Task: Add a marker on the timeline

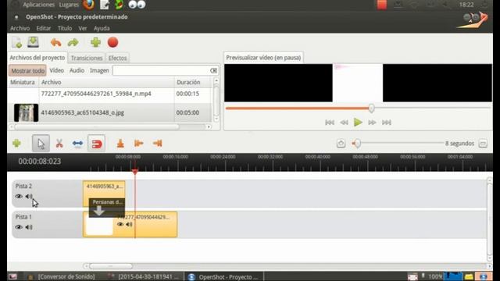Action: (x=120, y=144)
